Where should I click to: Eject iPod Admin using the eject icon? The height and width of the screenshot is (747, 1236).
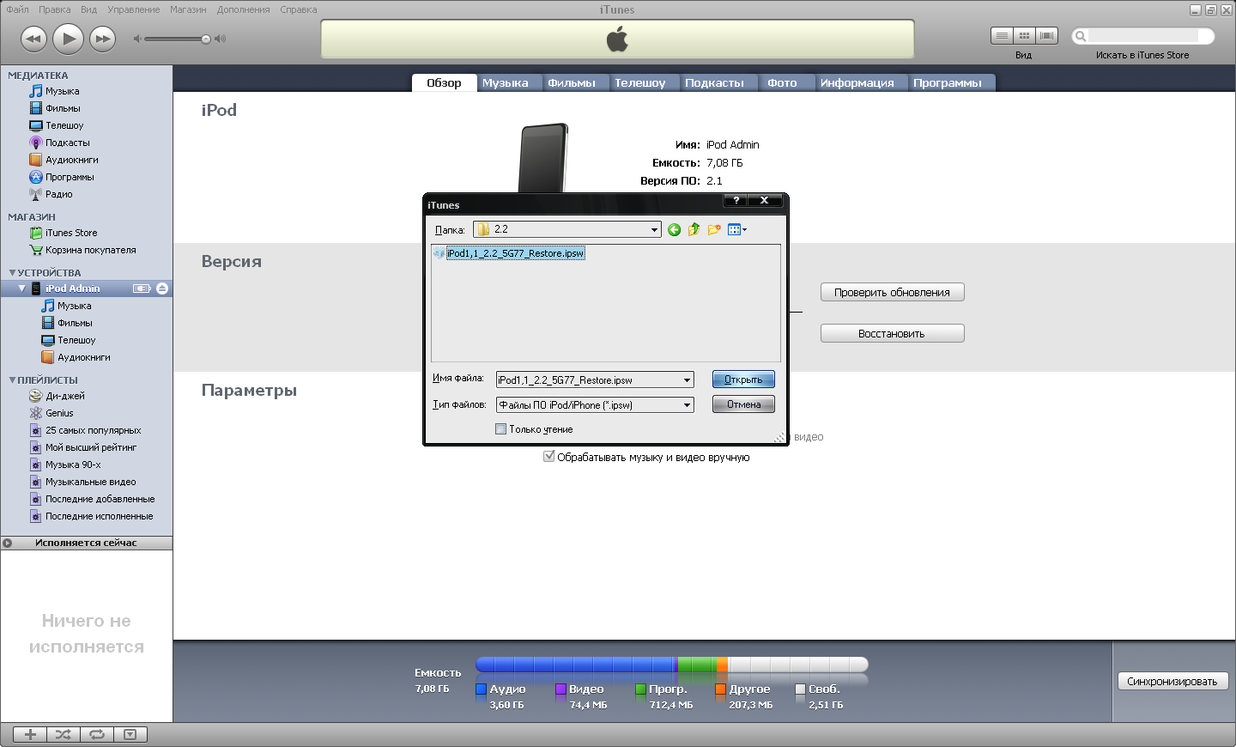pyautogui.click(x=162, y=288)
